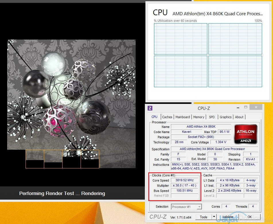Switch to the Caches tab
The height and width of the screenshot is (224, 273).
(167, 117)
